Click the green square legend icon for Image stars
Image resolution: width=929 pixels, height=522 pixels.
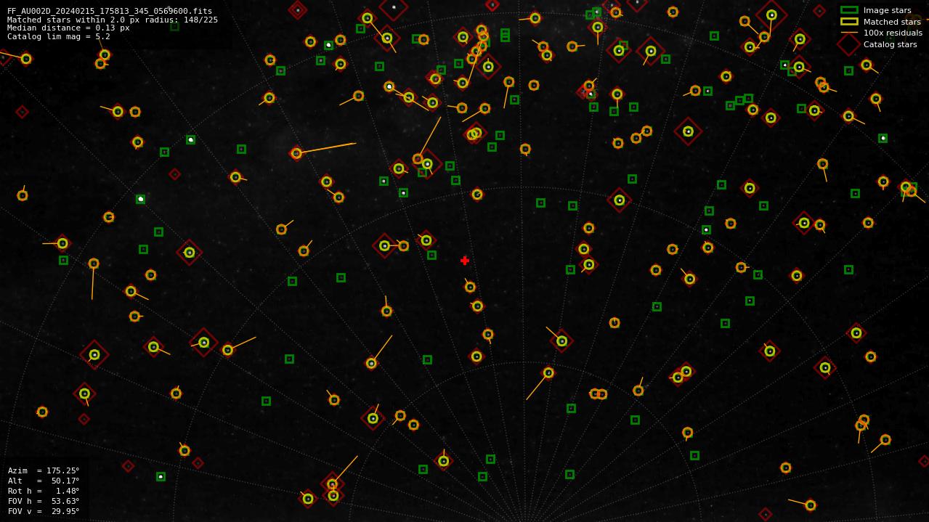pos(849,10)
